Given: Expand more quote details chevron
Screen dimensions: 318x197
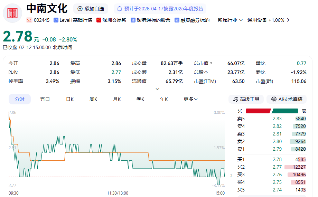Looking at the screenshot, I should point(158,89).
